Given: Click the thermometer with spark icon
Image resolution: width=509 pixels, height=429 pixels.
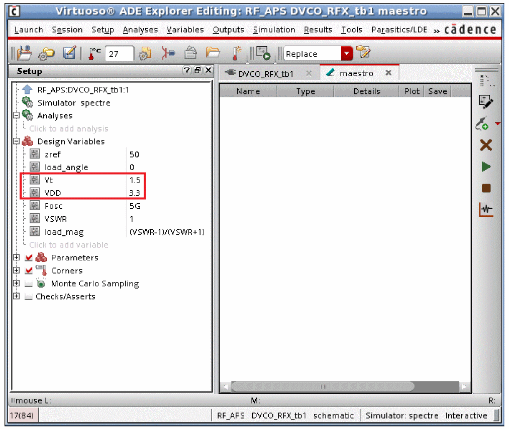Looking at the screenshot, I should 236,53.
